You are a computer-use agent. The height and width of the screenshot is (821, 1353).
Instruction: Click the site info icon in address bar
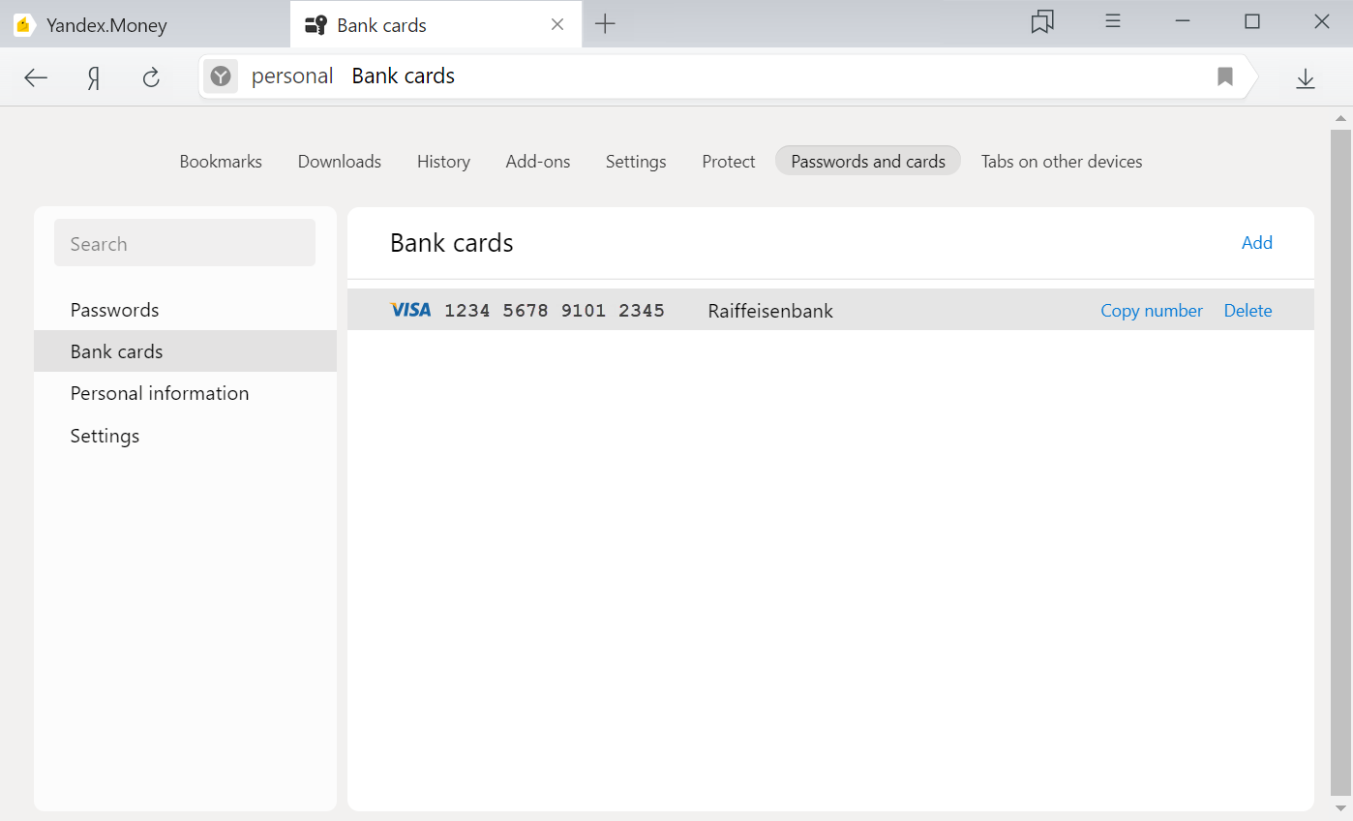pyautogui.click(x=221, y=76)
